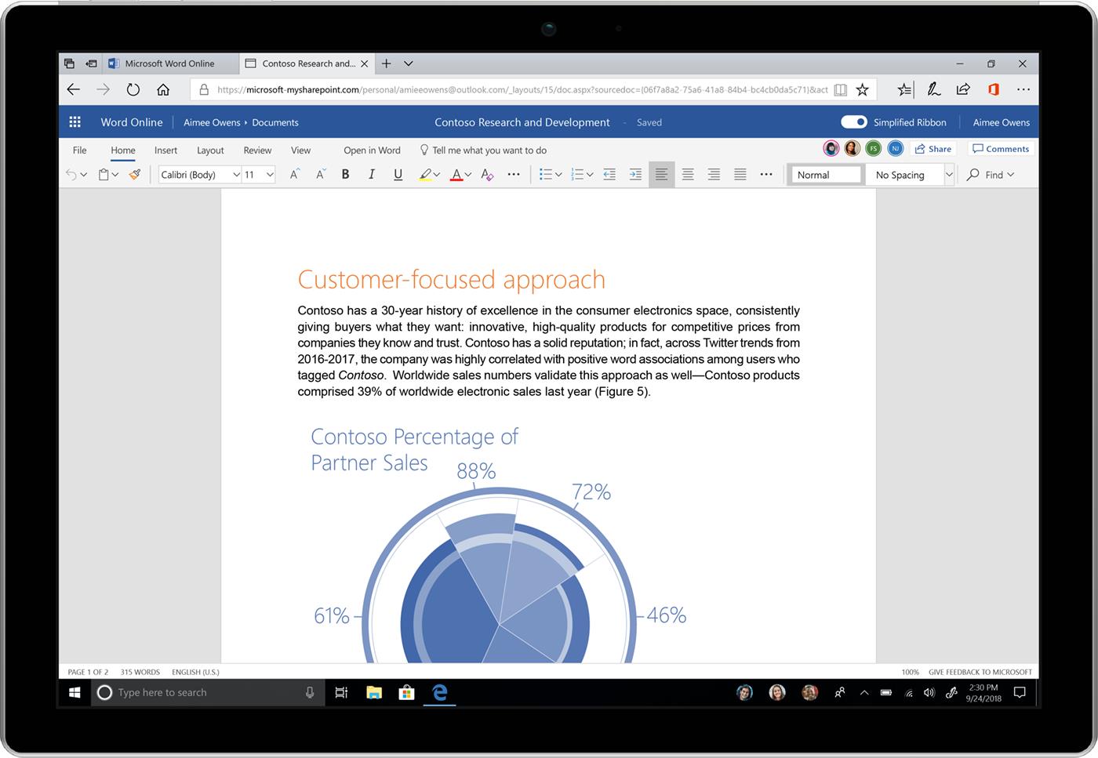Toggle justify paragraph alignment
The image size is (1098, 758).
(x=740, y=174)
